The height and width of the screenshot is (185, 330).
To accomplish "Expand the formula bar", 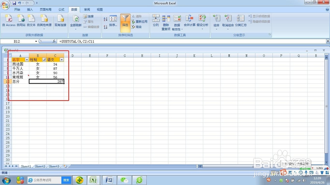I will point(328,41).
